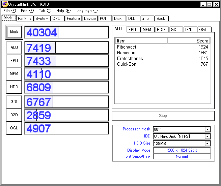
Task: Select the ALU results tab
Action: point(119,29)
